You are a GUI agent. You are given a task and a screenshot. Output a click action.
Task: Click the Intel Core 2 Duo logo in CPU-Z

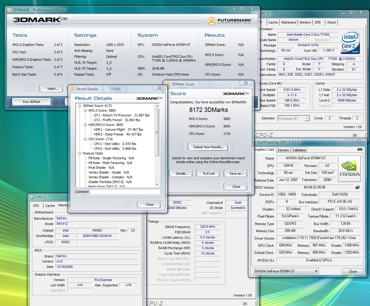pyautogui.click(x=350, y=42)
